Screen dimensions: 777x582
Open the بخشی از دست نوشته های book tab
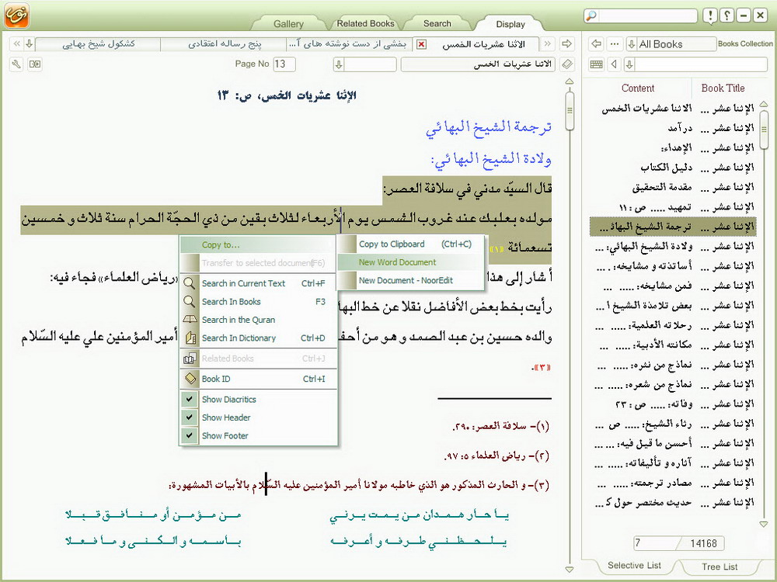(x=349, y=44)
